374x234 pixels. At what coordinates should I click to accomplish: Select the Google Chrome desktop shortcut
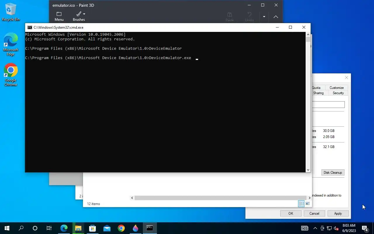11,75
